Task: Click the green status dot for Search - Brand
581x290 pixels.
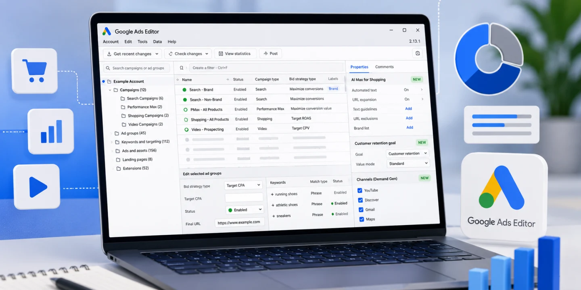Action: click(184, 90)
